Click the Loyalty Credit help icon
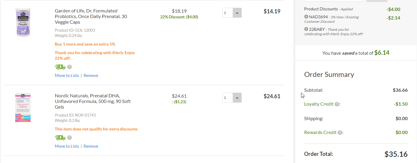The width and height of the screenshot is (417, 163). click(337, 104)
